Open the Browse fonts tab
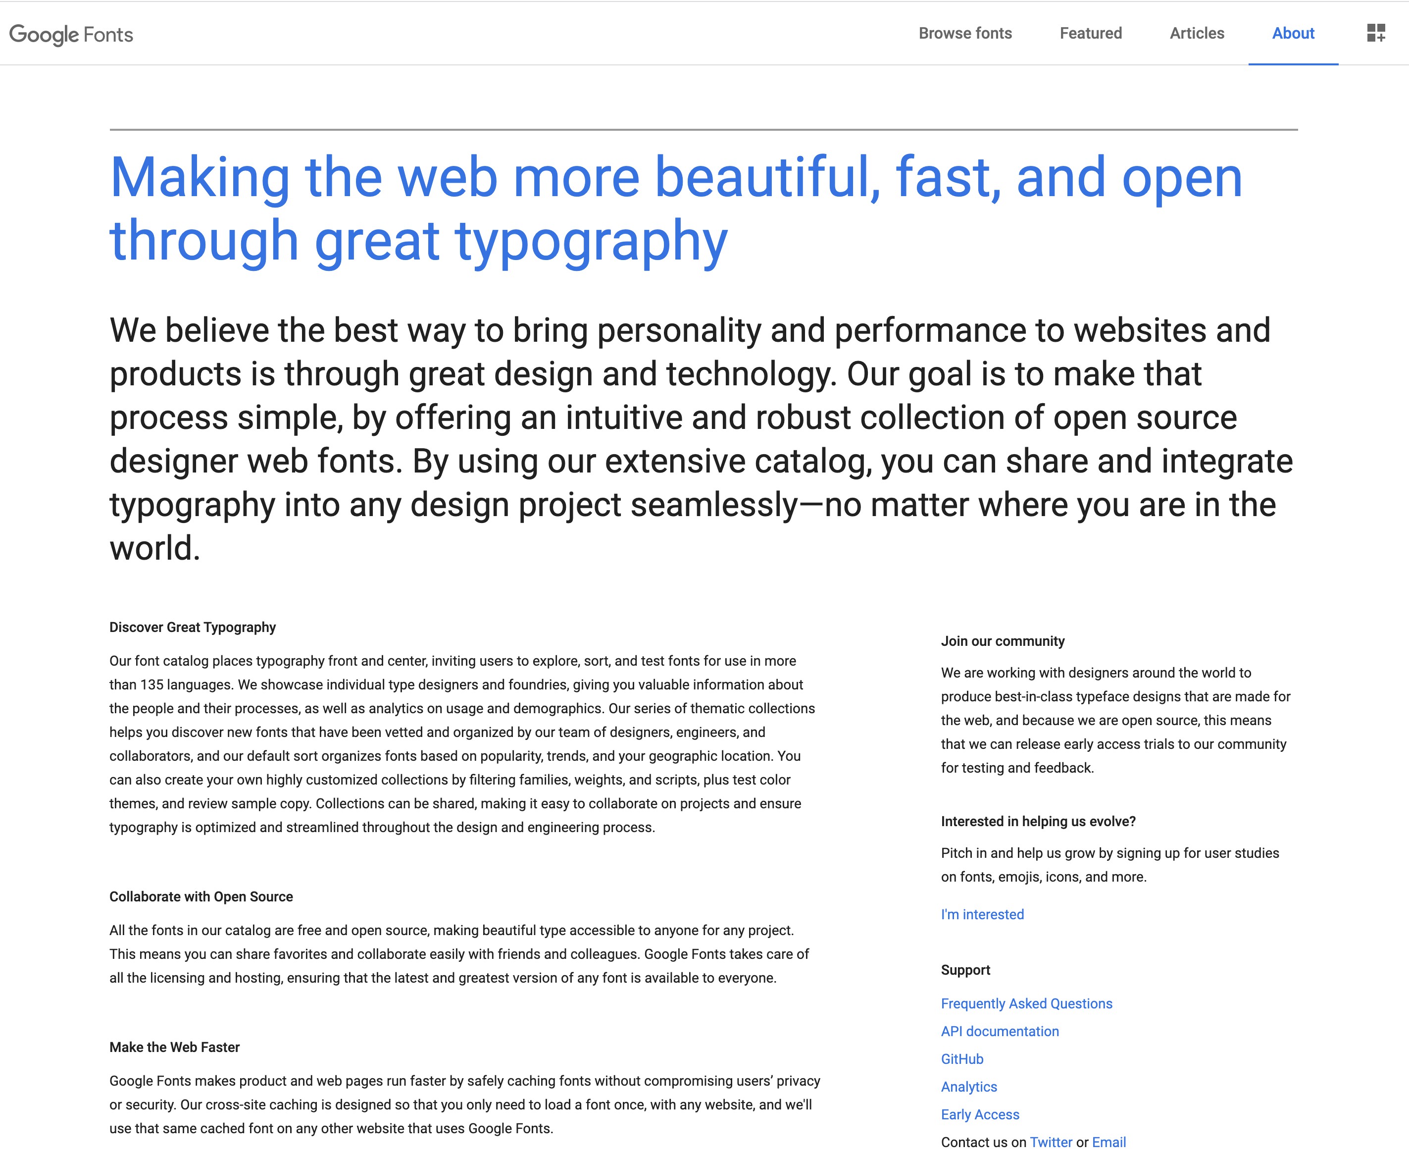Viewport: 1409px width, 1156px height. pyautogui.click(x=964, y=33)
